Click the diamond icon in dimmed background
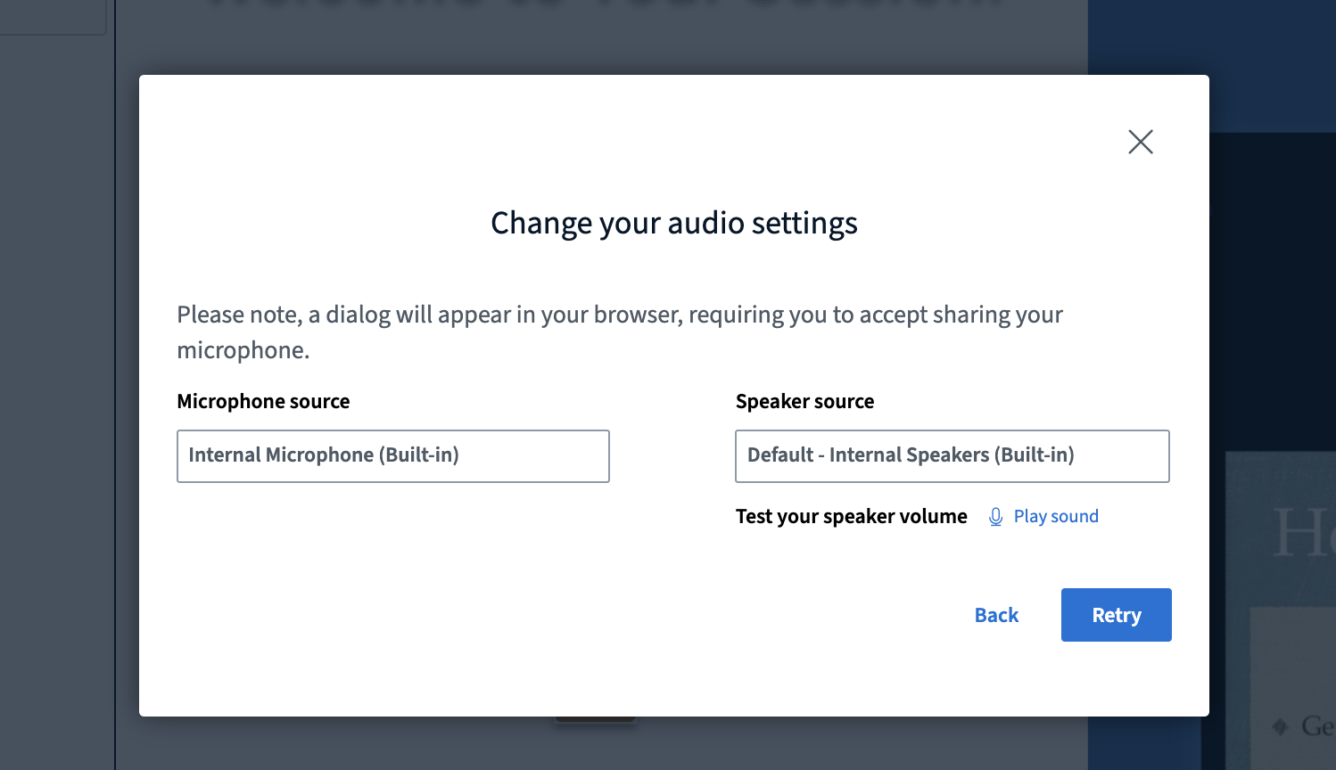The width and height of the screenshot is (1336, 770). pyautogui.click(x=1280, y=726)
